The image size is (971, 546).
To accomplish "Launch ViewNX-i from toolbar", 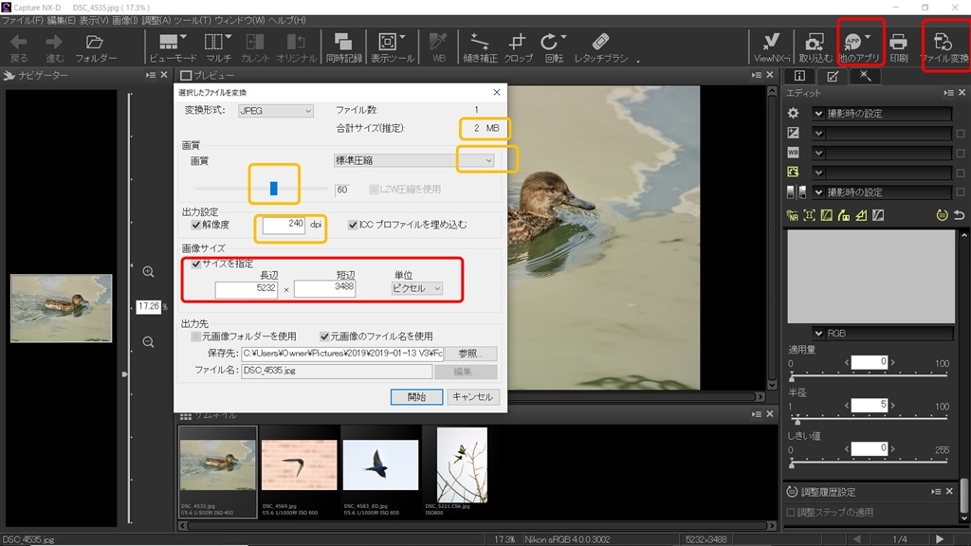I will (772, 43).
